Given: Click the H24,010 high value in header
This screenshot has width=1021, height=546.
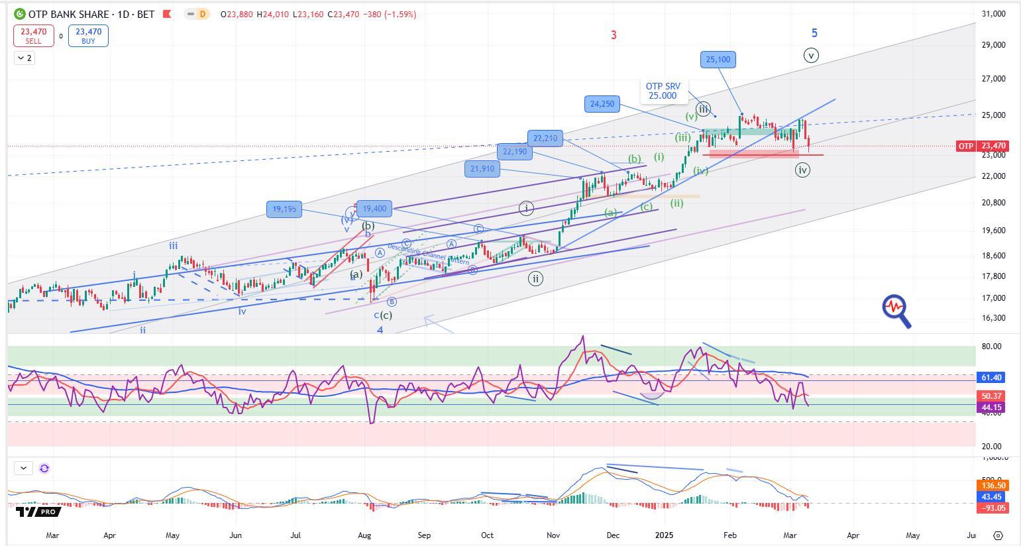Looking at the screenshot, I should pyautogui.click(x=272, y=14).
